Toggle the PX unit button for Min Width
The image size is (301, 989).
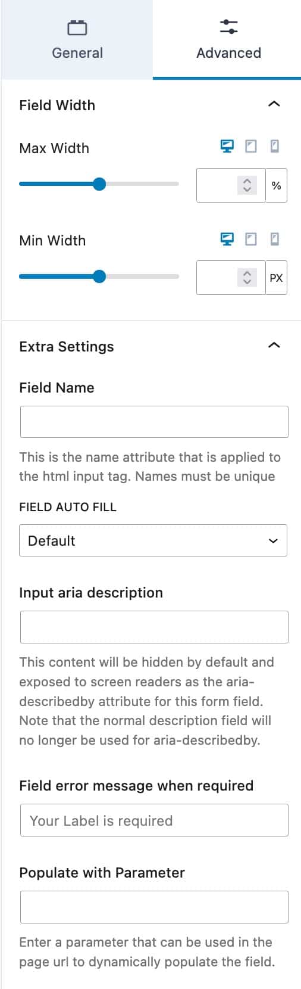point(276,278)
